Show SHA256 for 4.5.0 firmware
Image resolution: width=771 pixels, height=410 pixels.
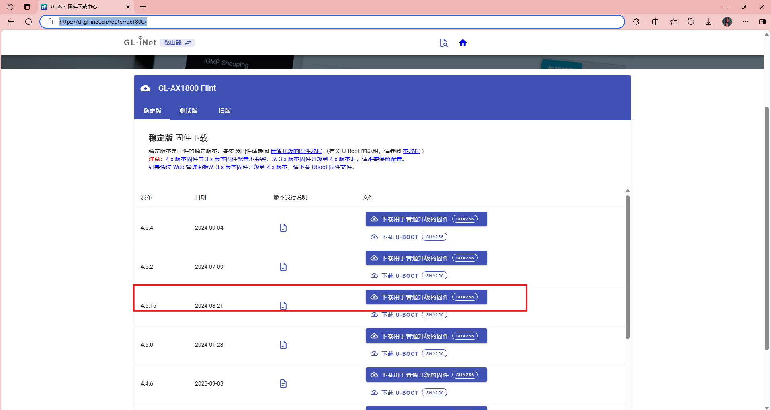(465, 336)
